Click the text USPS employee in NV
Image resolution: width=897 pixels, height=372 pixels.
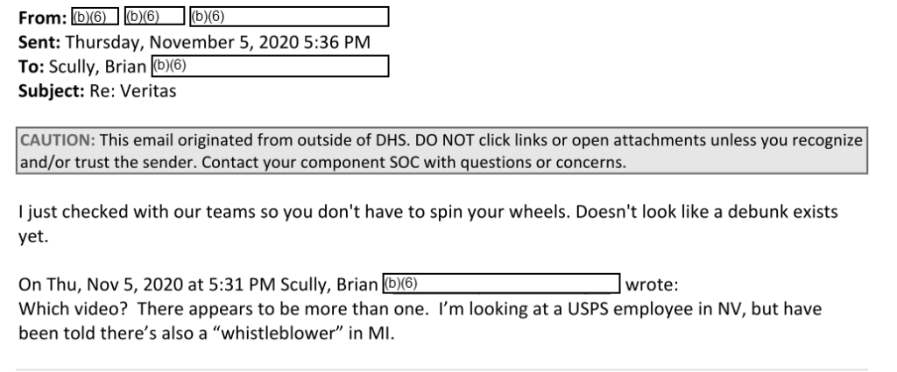point(654,309)
